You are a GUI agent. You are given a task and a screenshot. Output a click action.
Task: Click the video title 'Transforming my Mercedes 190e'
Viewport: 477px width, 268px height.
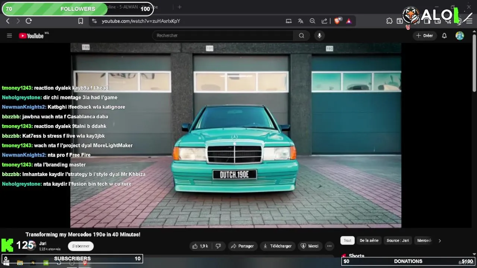83,234
